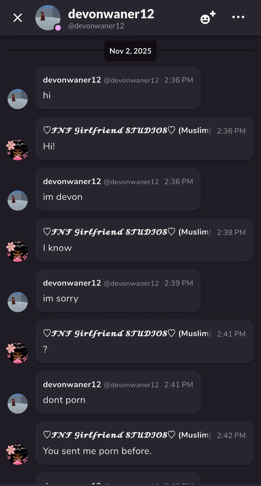Select the 'You sent me porn before.' message

(x=144, y=443)
